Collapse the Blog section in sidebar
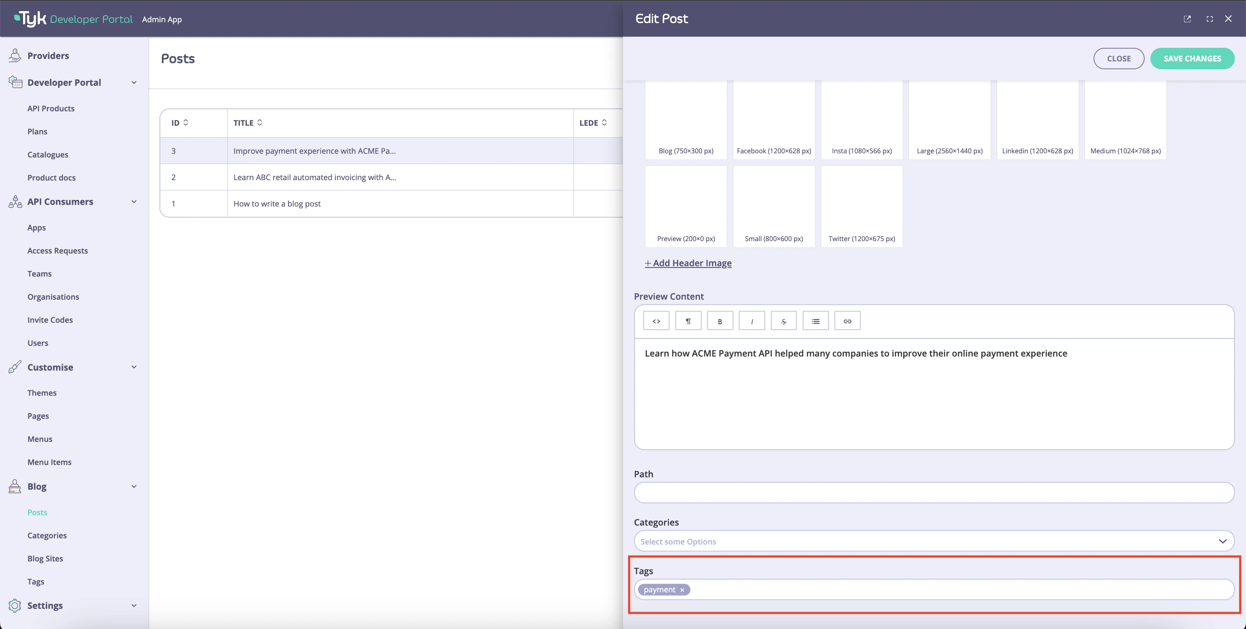The width and height of the screenshot is (1246, 629). click(134, 486)
